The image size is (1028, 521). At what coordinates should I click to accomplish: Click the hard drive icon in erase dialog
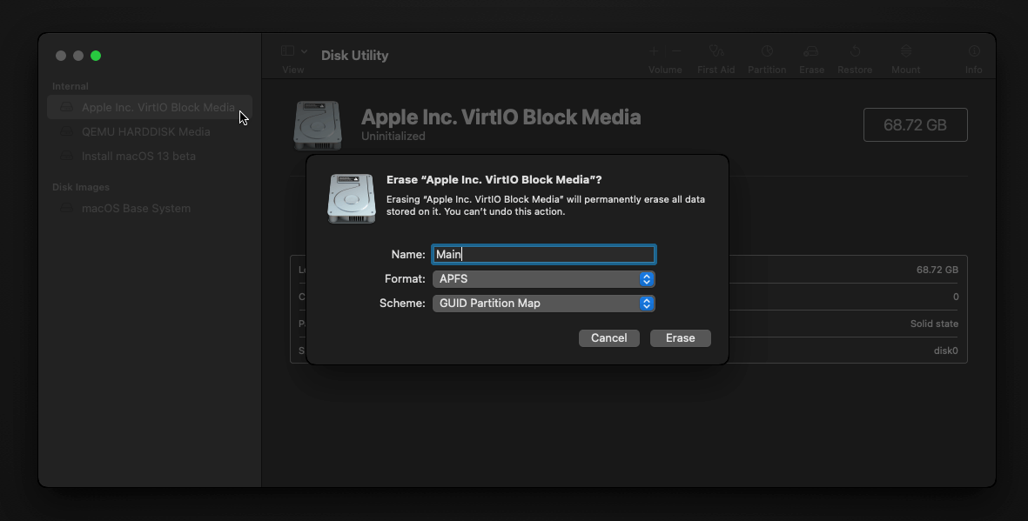point(352,198)
